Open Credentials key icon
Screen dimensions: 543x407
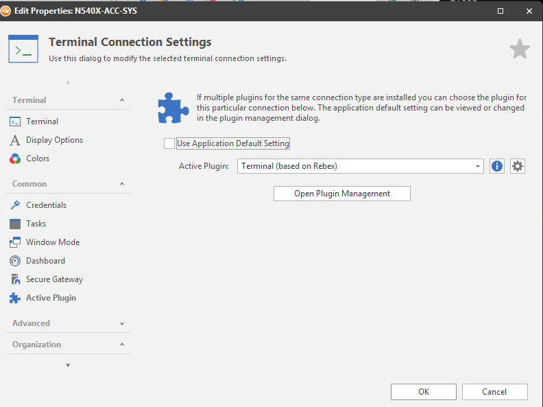pyautogui.click(x=14, y=205)
